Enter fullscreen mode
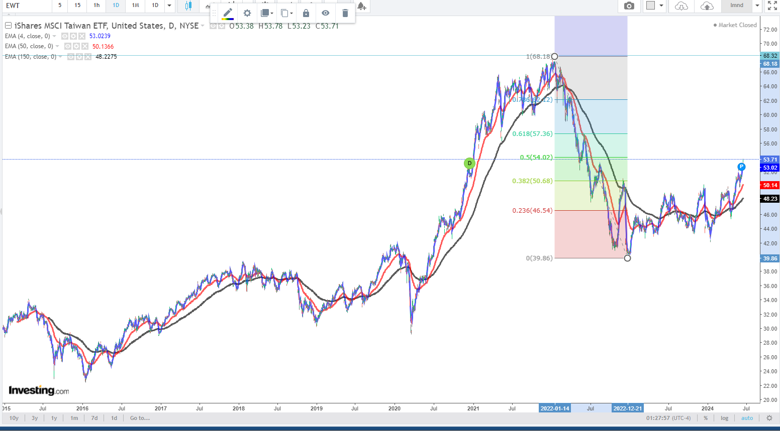Viewport: 780px width, 431px height. [x=771, y=6]
